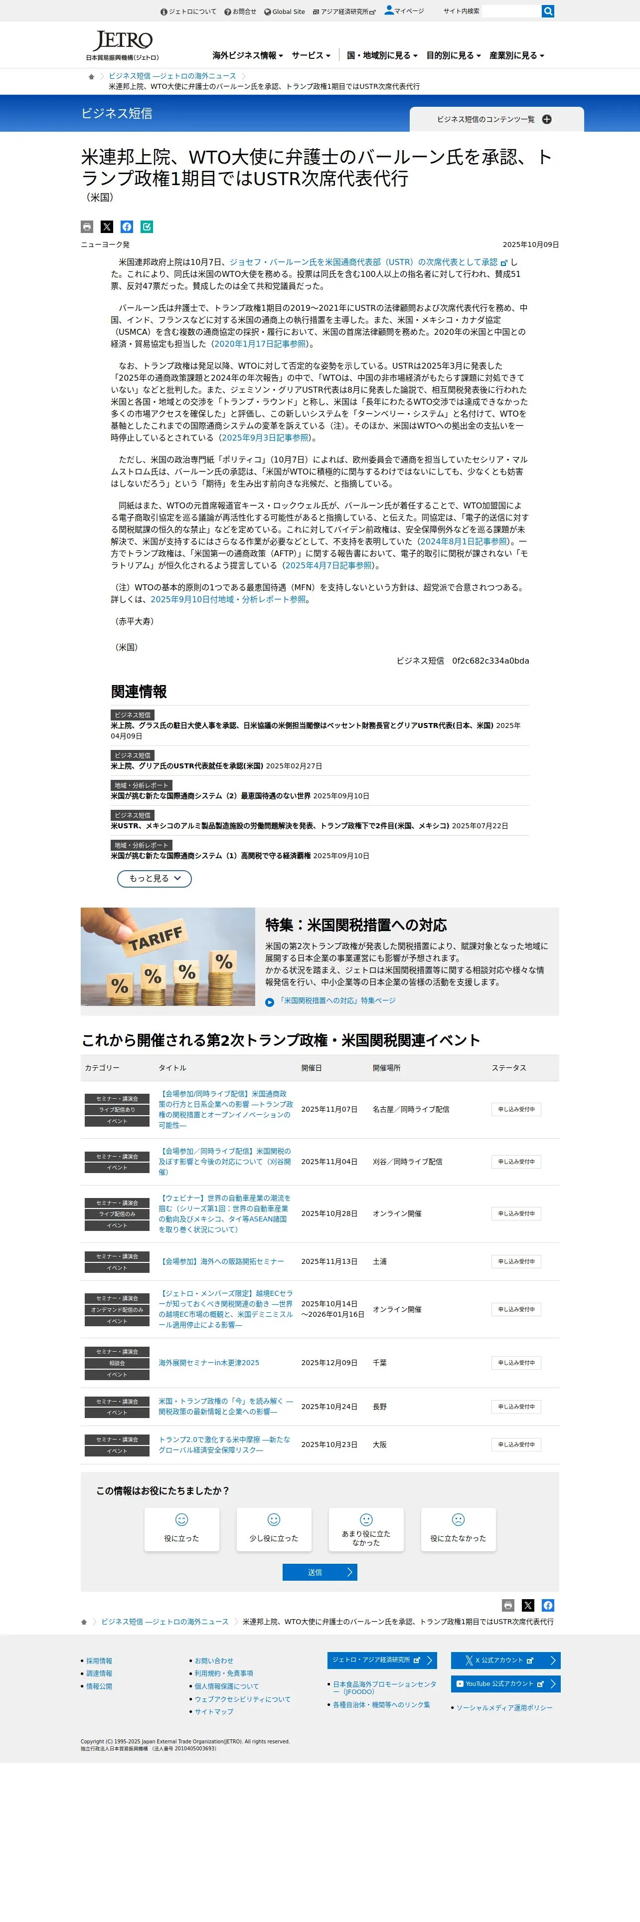Image resolution: width=640 pixels, height=1922 pixels.
Task: Open 【会場参加】海外への販路開拓セミナー event
Action: 221,1262
